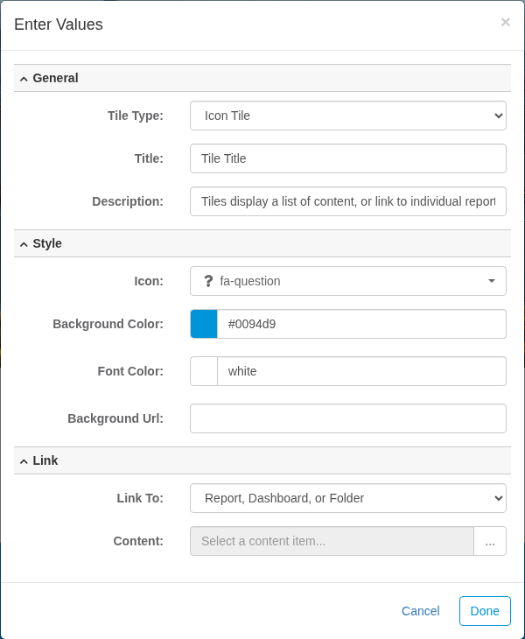The width and height of the screenshot is (525, 639).
Task: Collapse the Link section
Action: (262, 460)
